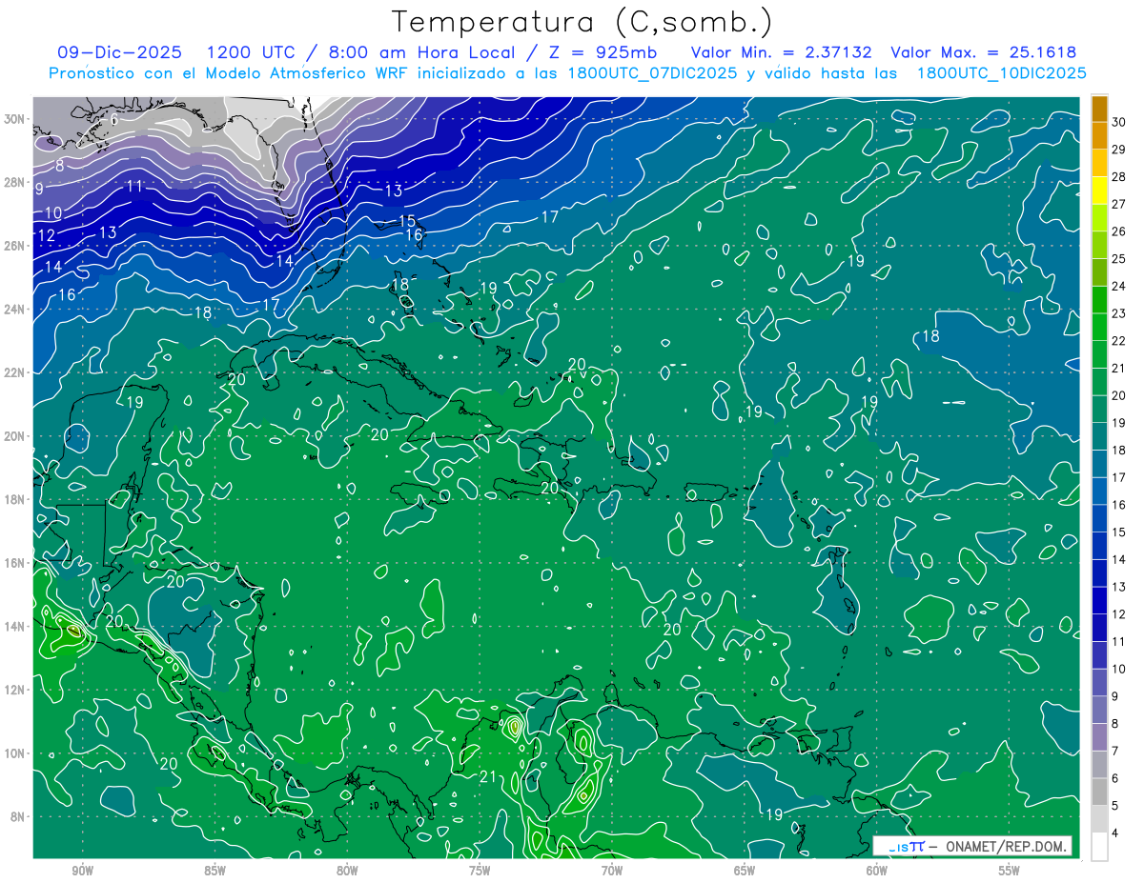Click the 20N latitude axis label
Image resolution: width=1144 pixels, height=883 pixels.
15,436
